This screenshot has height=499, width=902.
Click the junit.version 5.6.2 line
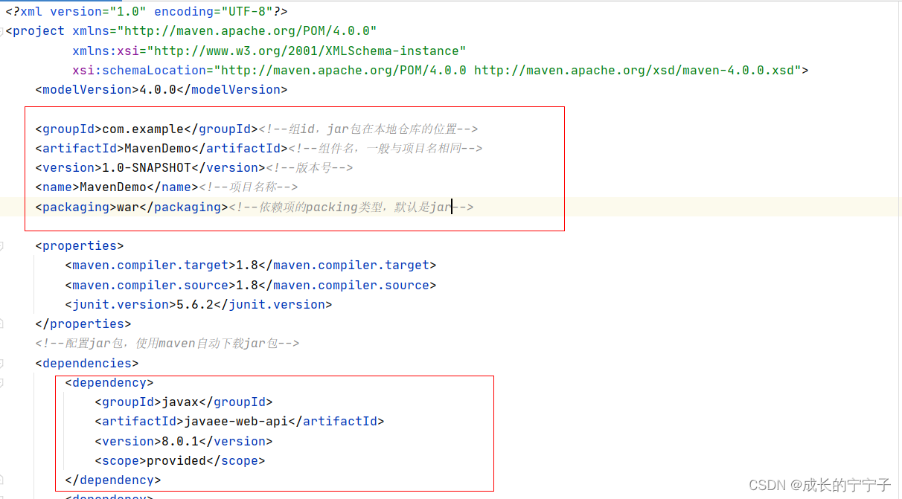click(x=198, y=304)
